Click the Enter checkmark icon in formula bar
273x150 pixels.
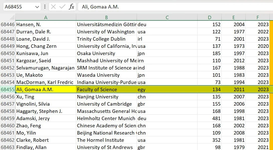coord(62,7)
